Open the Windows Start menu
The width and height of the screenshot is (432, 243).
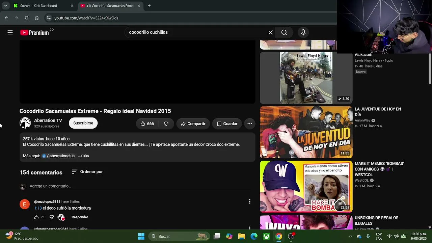tap(141, 236)
